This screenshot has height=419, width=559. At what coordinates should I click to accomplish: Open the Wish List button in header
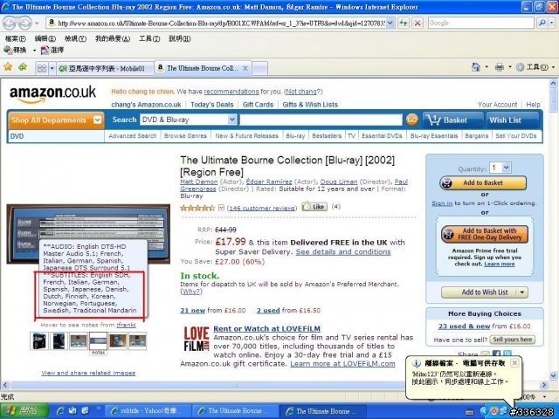coord(513,120)
